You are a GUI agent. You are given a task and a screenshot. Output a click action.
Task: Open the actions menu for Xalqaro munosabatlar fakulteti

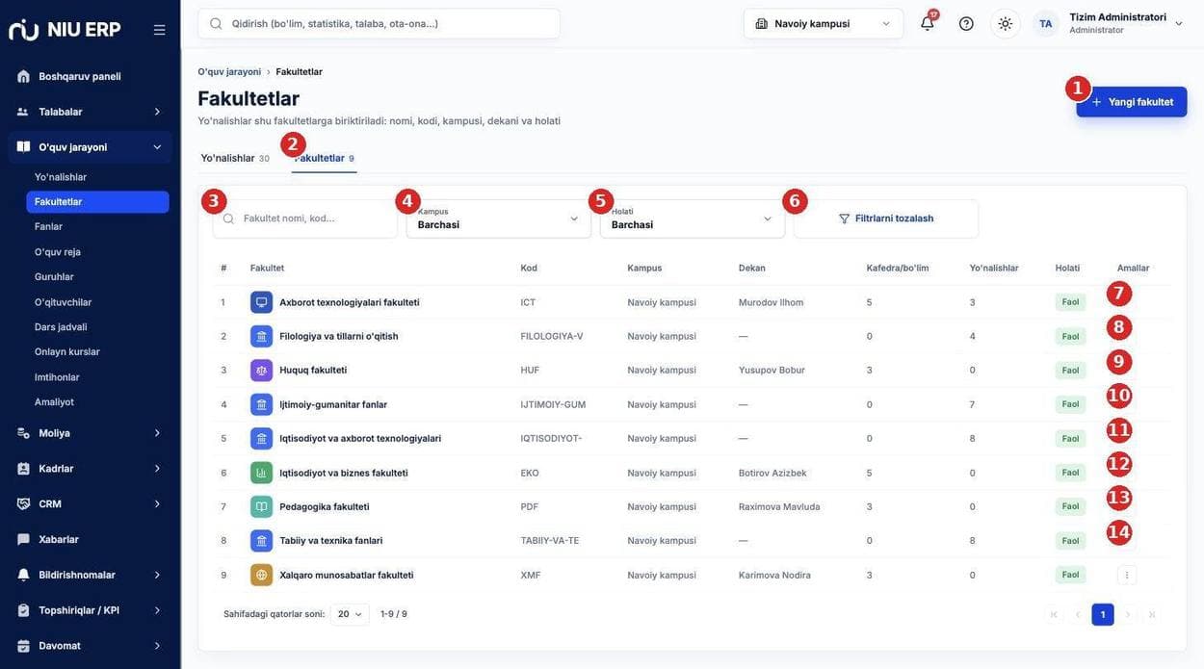tap(1127, 575)
